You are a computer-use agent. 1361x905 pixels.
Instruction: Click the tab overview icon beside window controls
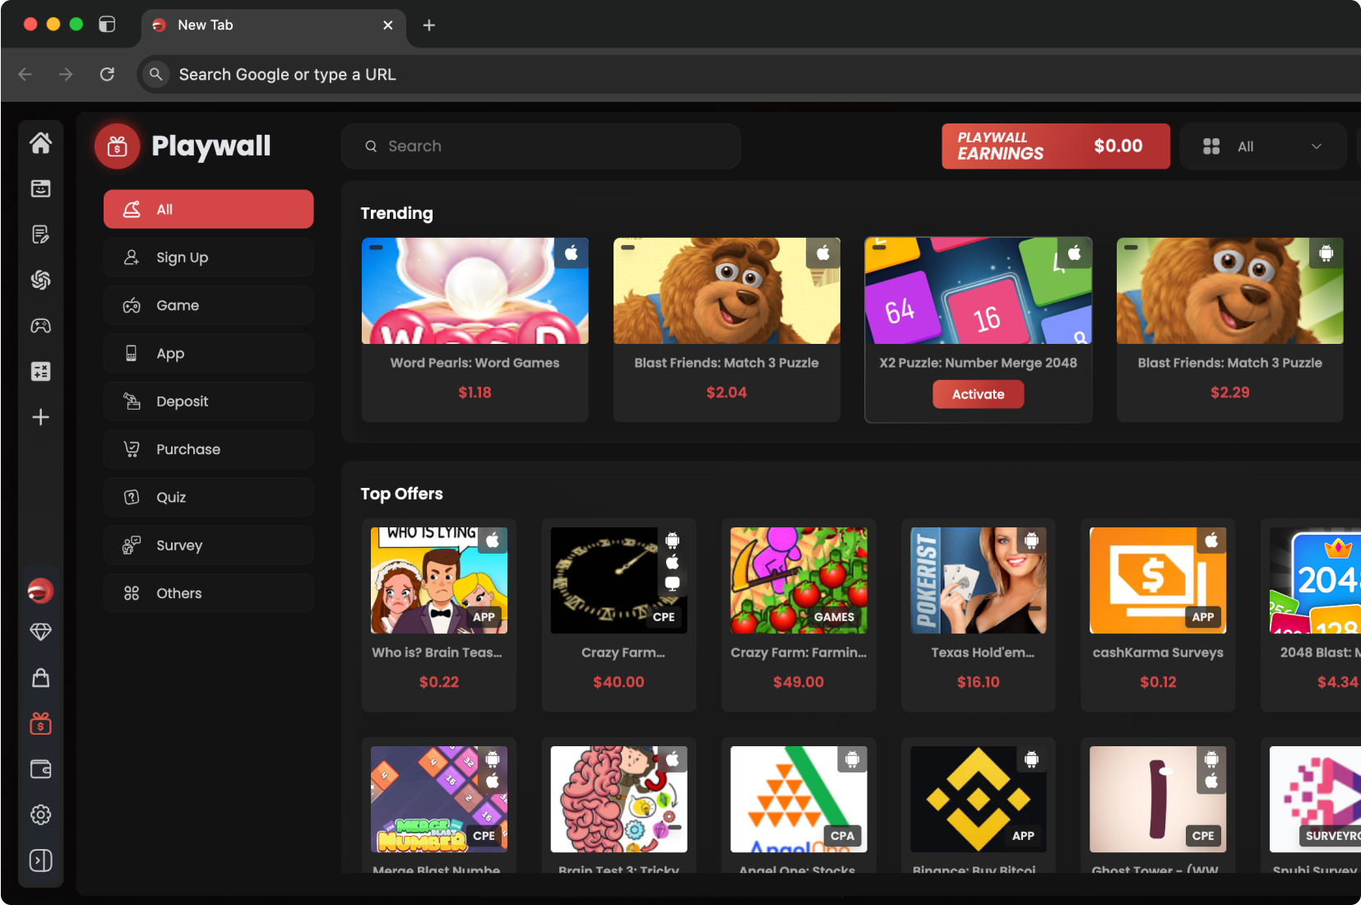point(107,25)
